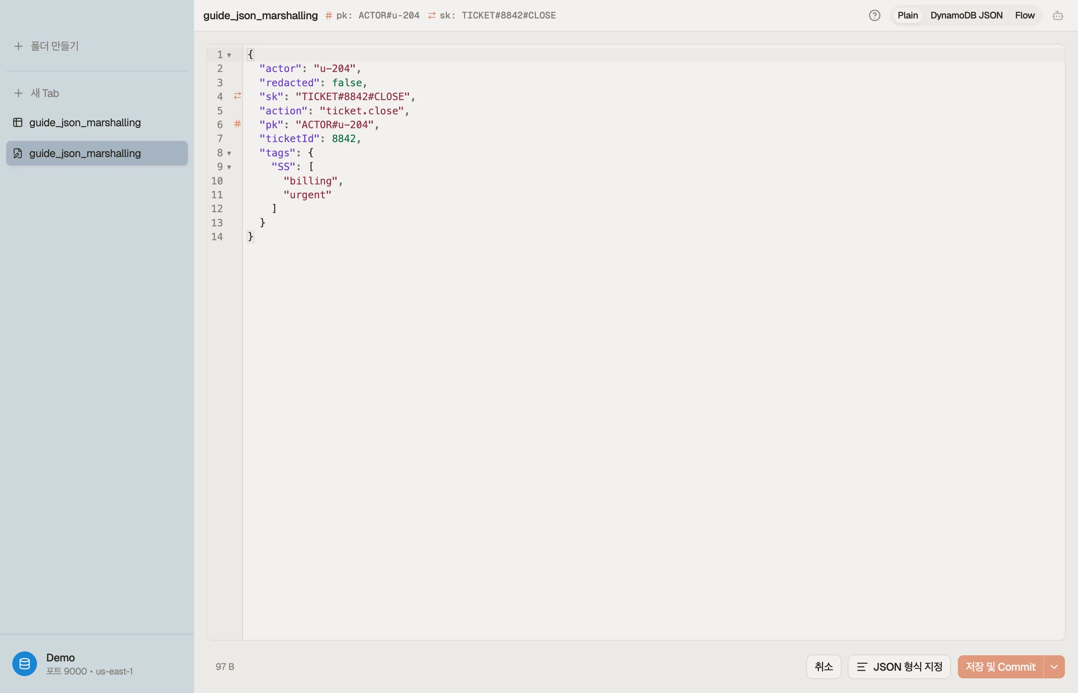Click plus icon beside 새 Tab
Image resolution: width=1078 pixels, height=693 pixels.
[18, 93]
